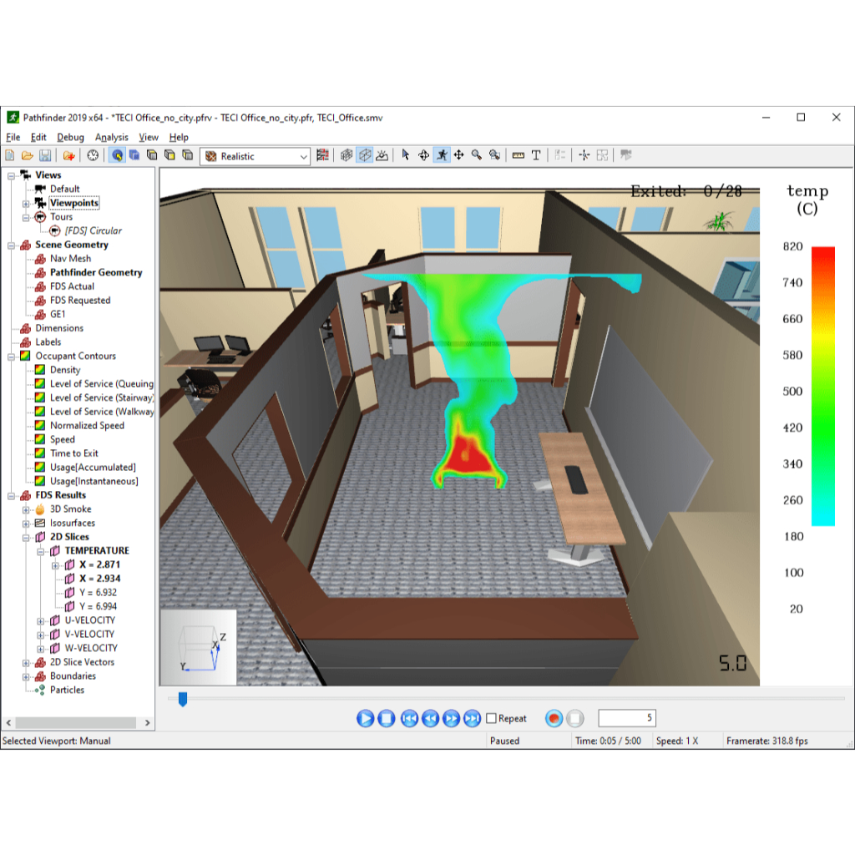855x855 pixels.
Task: Select the T text label tool
Action: coord(536,155)
